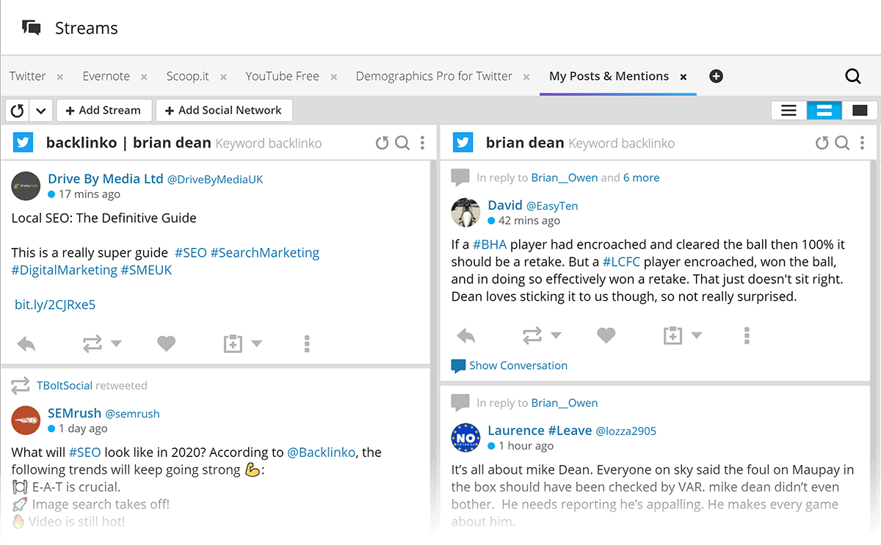Expand save options dropdown on Drive By Media tweet
881x545 pixels.
tap(256, 343)
